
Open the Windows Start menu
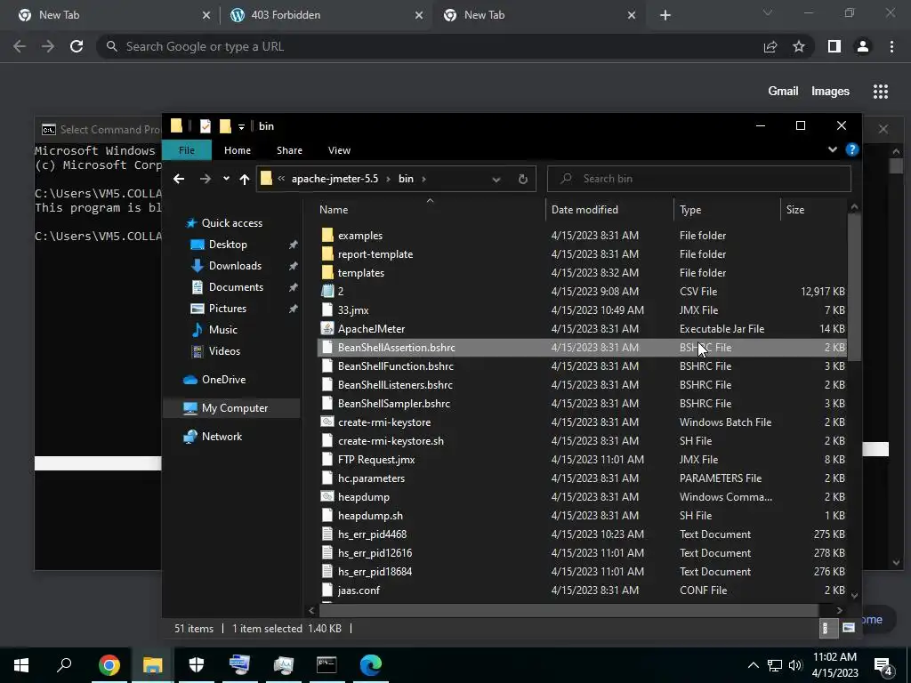coord(21,665)
